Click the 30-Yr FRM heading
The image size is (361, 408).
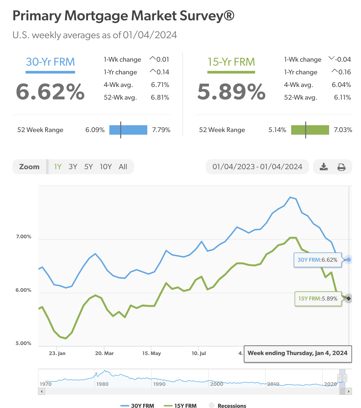pos(50,62)
